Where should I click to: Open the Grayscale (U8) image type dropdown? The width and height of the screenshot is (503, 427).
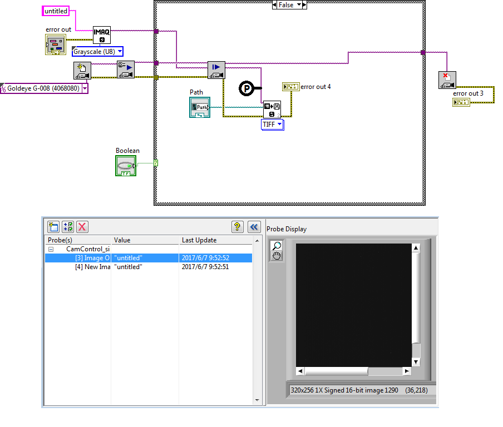point(119,51)
